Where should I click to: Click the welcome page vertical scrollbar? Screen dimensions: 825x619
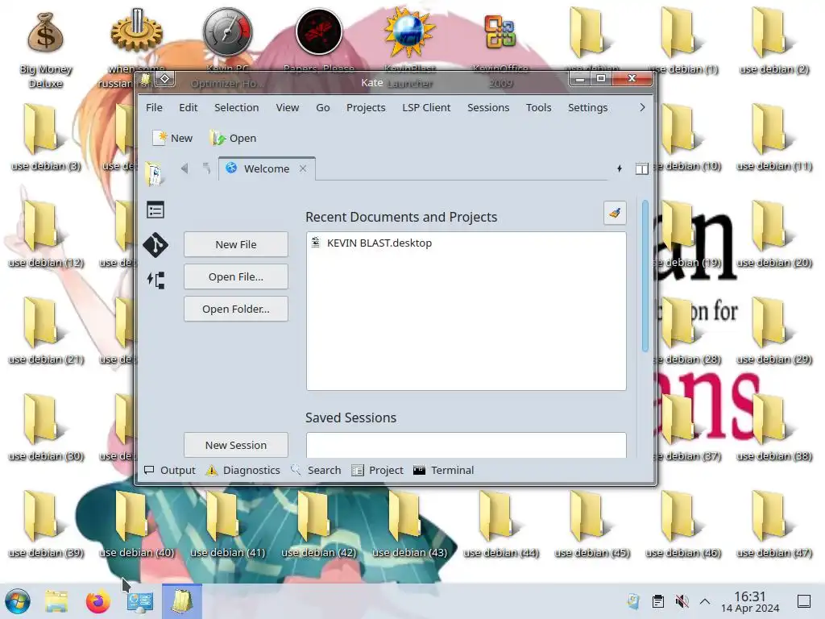click(645, 275)
